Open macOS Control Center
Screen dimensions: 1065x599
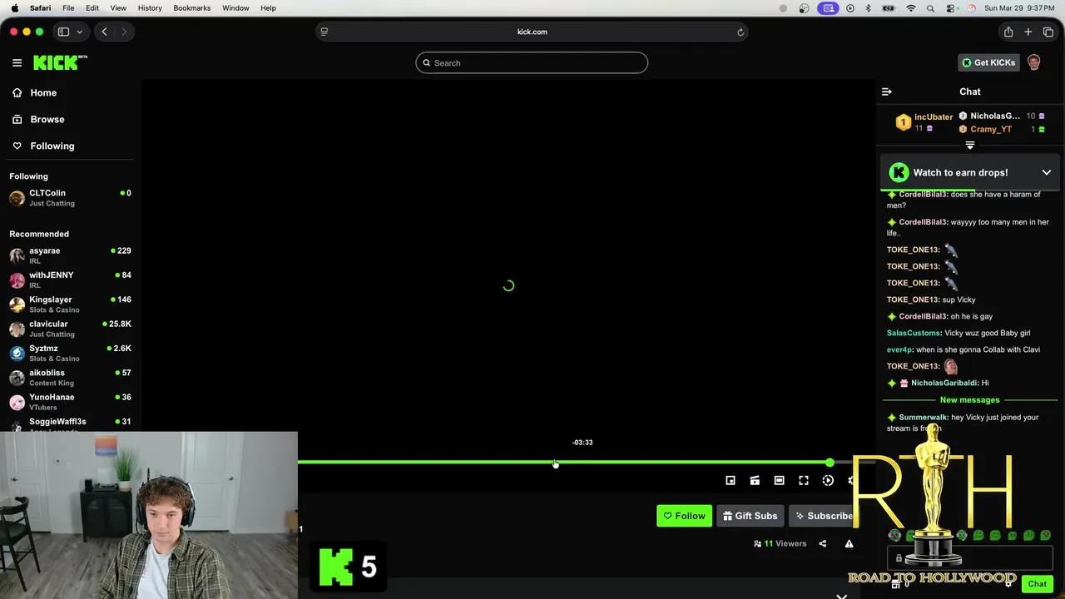[951, 7]
